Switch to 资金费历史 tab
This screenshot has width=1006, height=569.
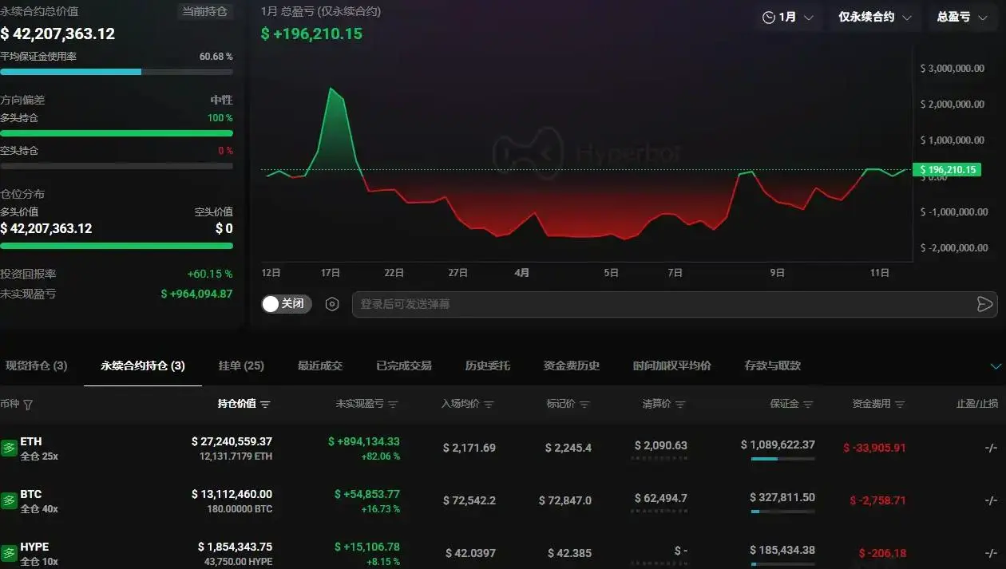pyautogui.click(x=572, y=366)
